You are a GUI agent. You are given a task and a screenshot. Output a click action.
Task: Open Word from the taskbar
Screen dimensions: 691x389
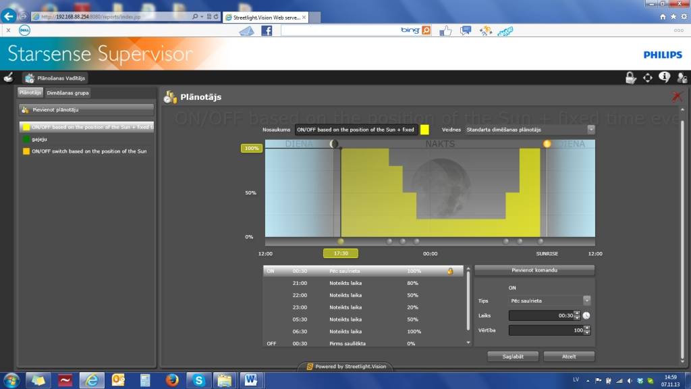(x=251, y=380)
